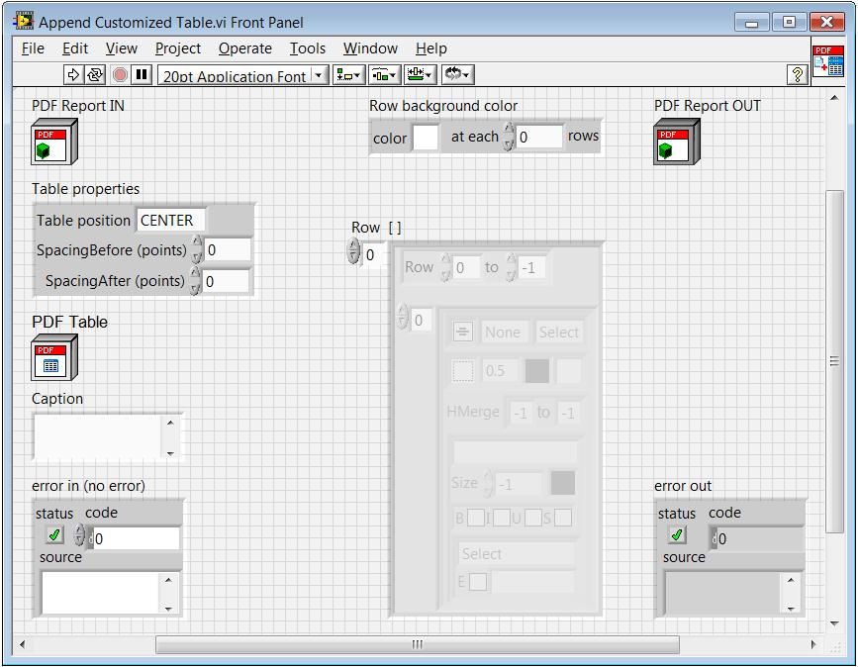858x667 pixels.
Task: Click the Run arrow button
Action: pyautogui.click(x=74, y=75)
